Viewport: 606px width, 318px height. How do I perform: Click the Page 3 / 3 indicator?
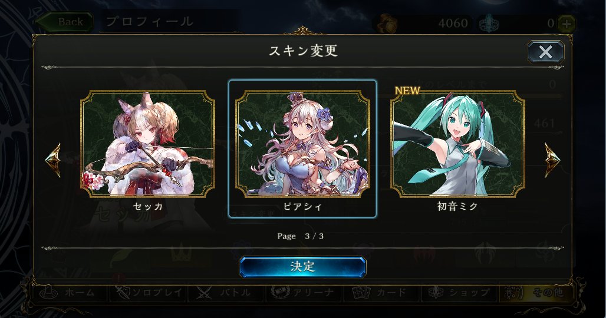click(x=300, y=236)
